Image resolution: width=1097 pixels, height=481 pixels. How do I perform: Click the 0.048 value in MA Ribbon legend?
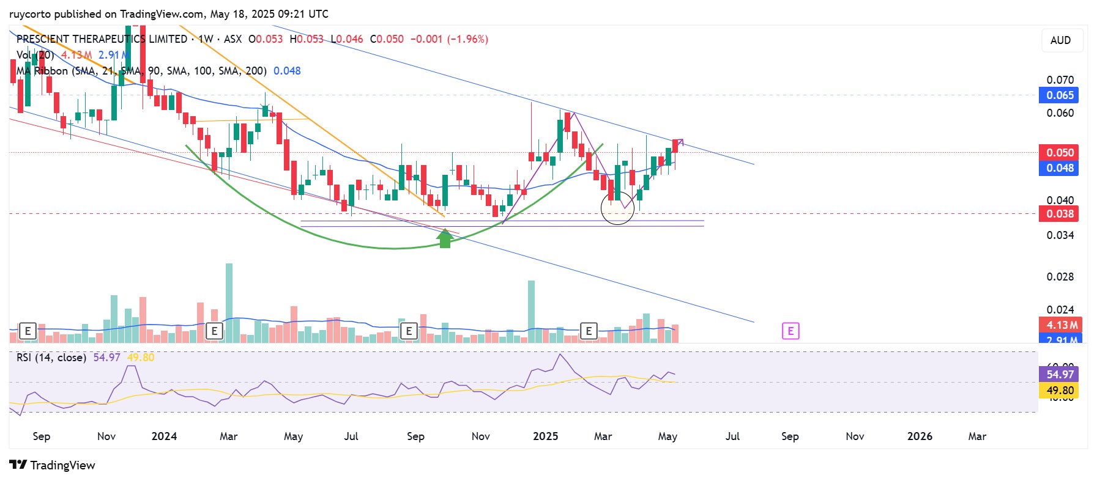[x=287, y=71]
